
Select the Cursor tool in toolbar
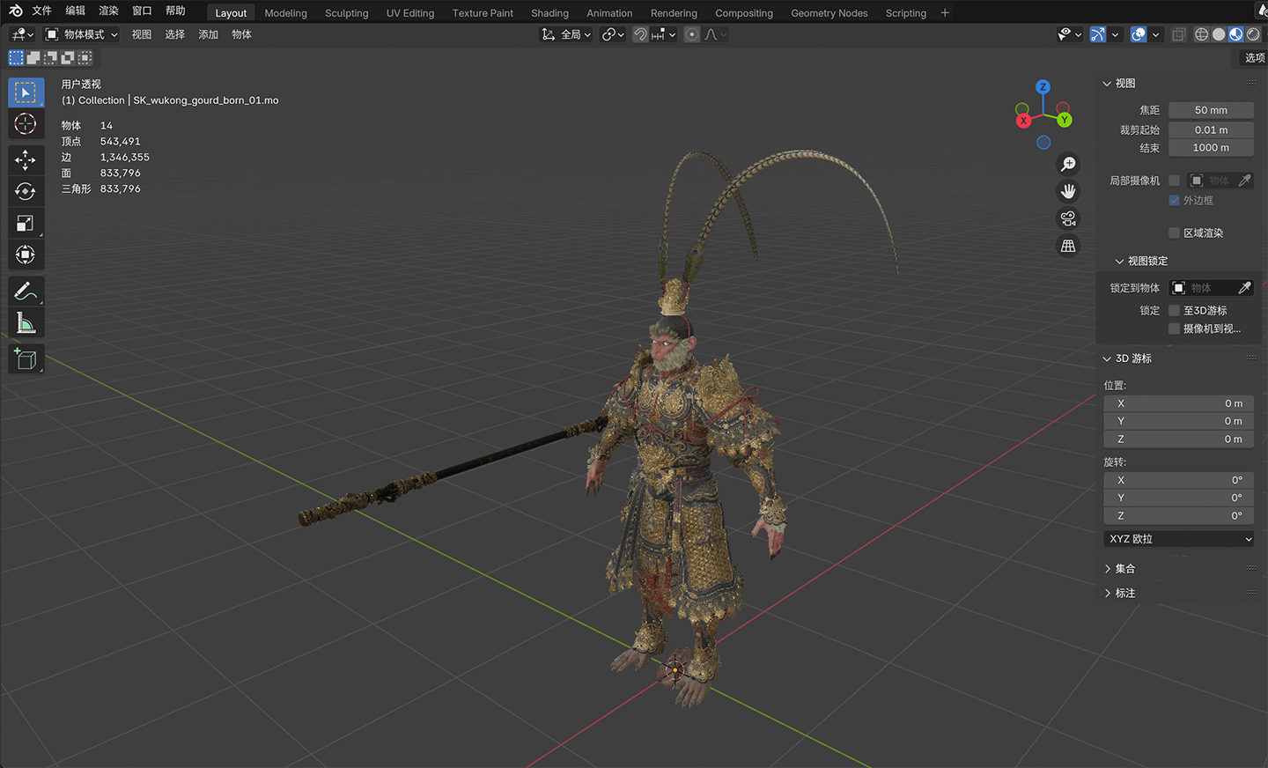pos(26,124)
